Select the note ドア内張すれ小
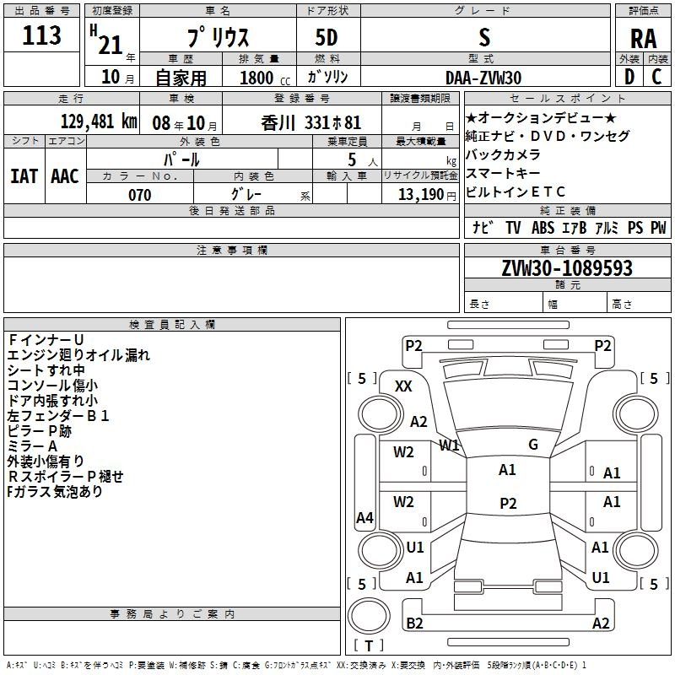Image resolution: width=675 pixels, height=675 pixels. point(52,400)
